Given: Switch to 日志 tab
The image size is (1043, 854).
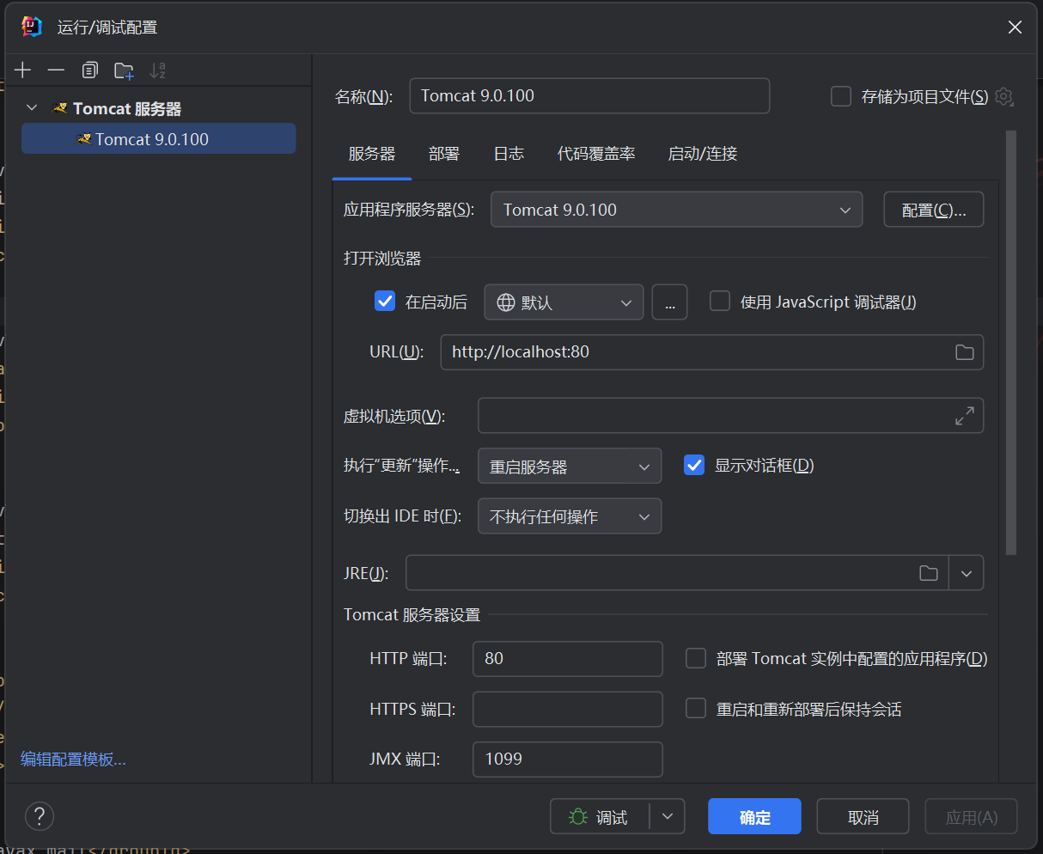Looking at the screenshot, I should point(509,154).
